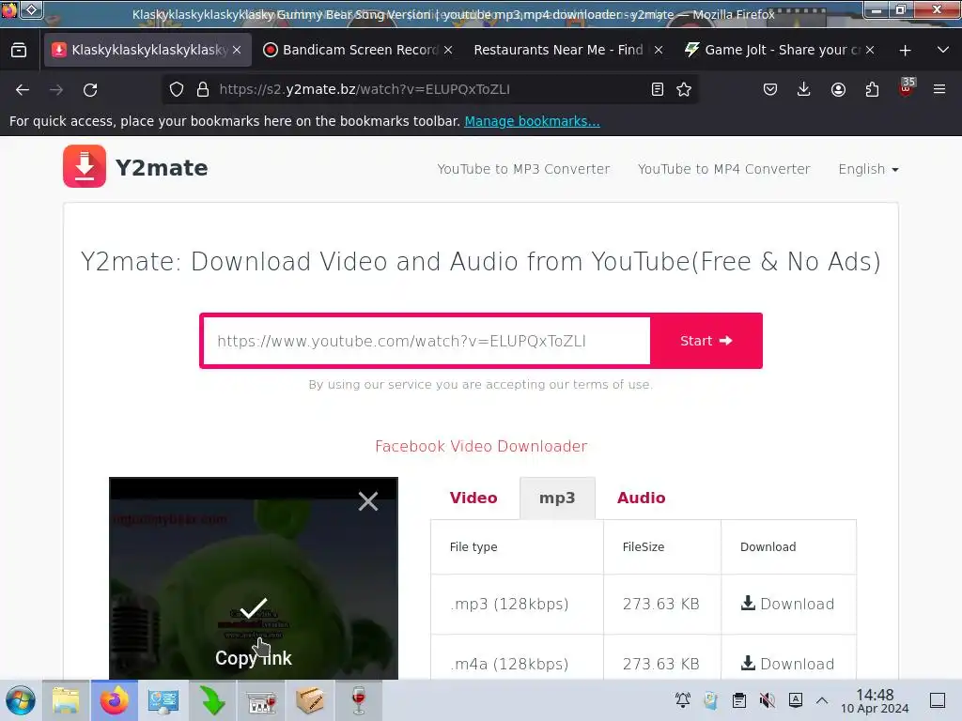
Task: Open the Firefox hamburger menu
Action: (x=939, y=89)
